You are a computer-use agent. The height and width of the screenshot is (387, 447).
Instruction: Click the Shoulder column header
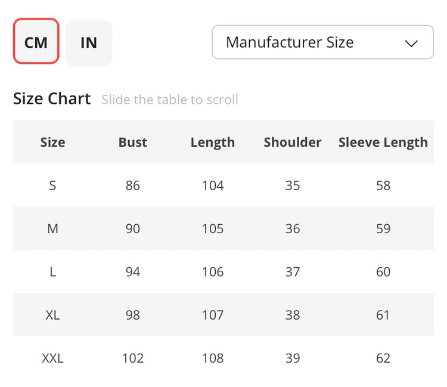click(292, 142)
